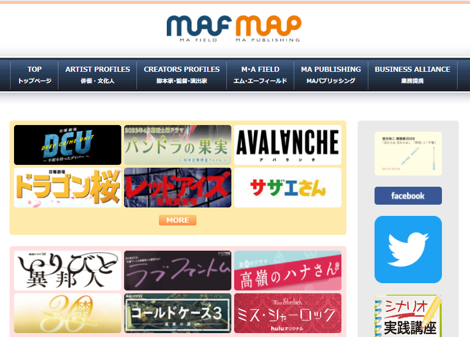Open the ドラゴン桜 drama thumbnail

[67, 187]
